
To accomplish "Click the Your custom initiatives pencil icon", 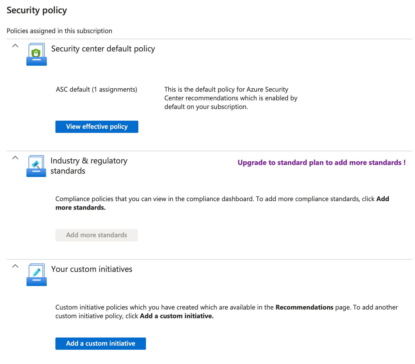I will tap(36, 275).
